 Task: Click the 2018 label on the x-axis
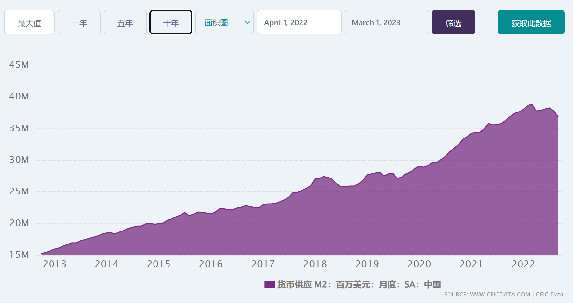pos(315,264)
